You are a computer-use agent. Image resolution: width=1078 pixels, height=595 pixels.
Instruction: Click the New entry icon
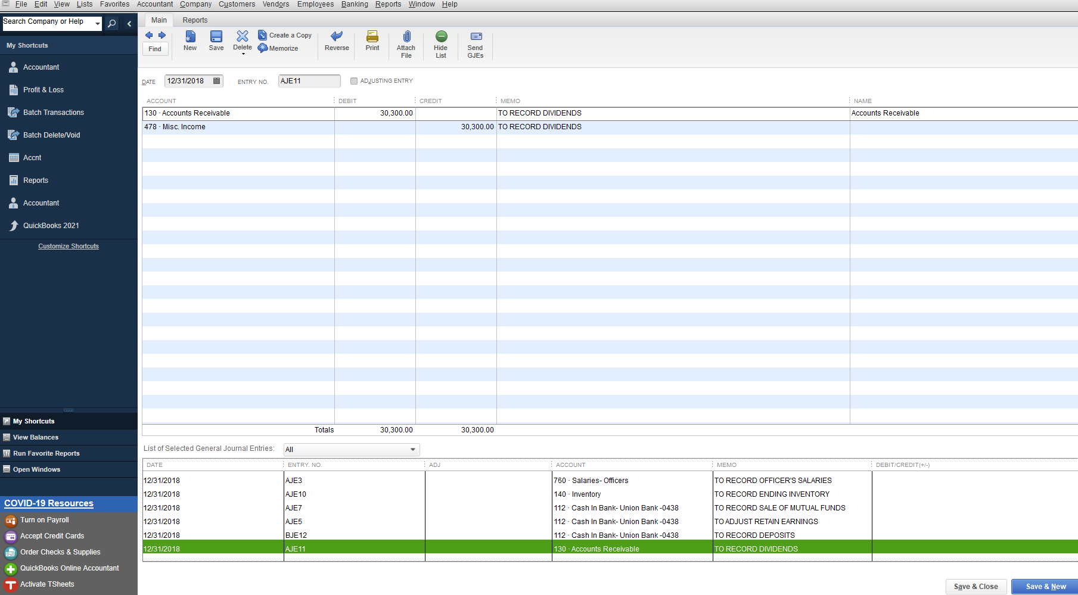coord(190,37)
